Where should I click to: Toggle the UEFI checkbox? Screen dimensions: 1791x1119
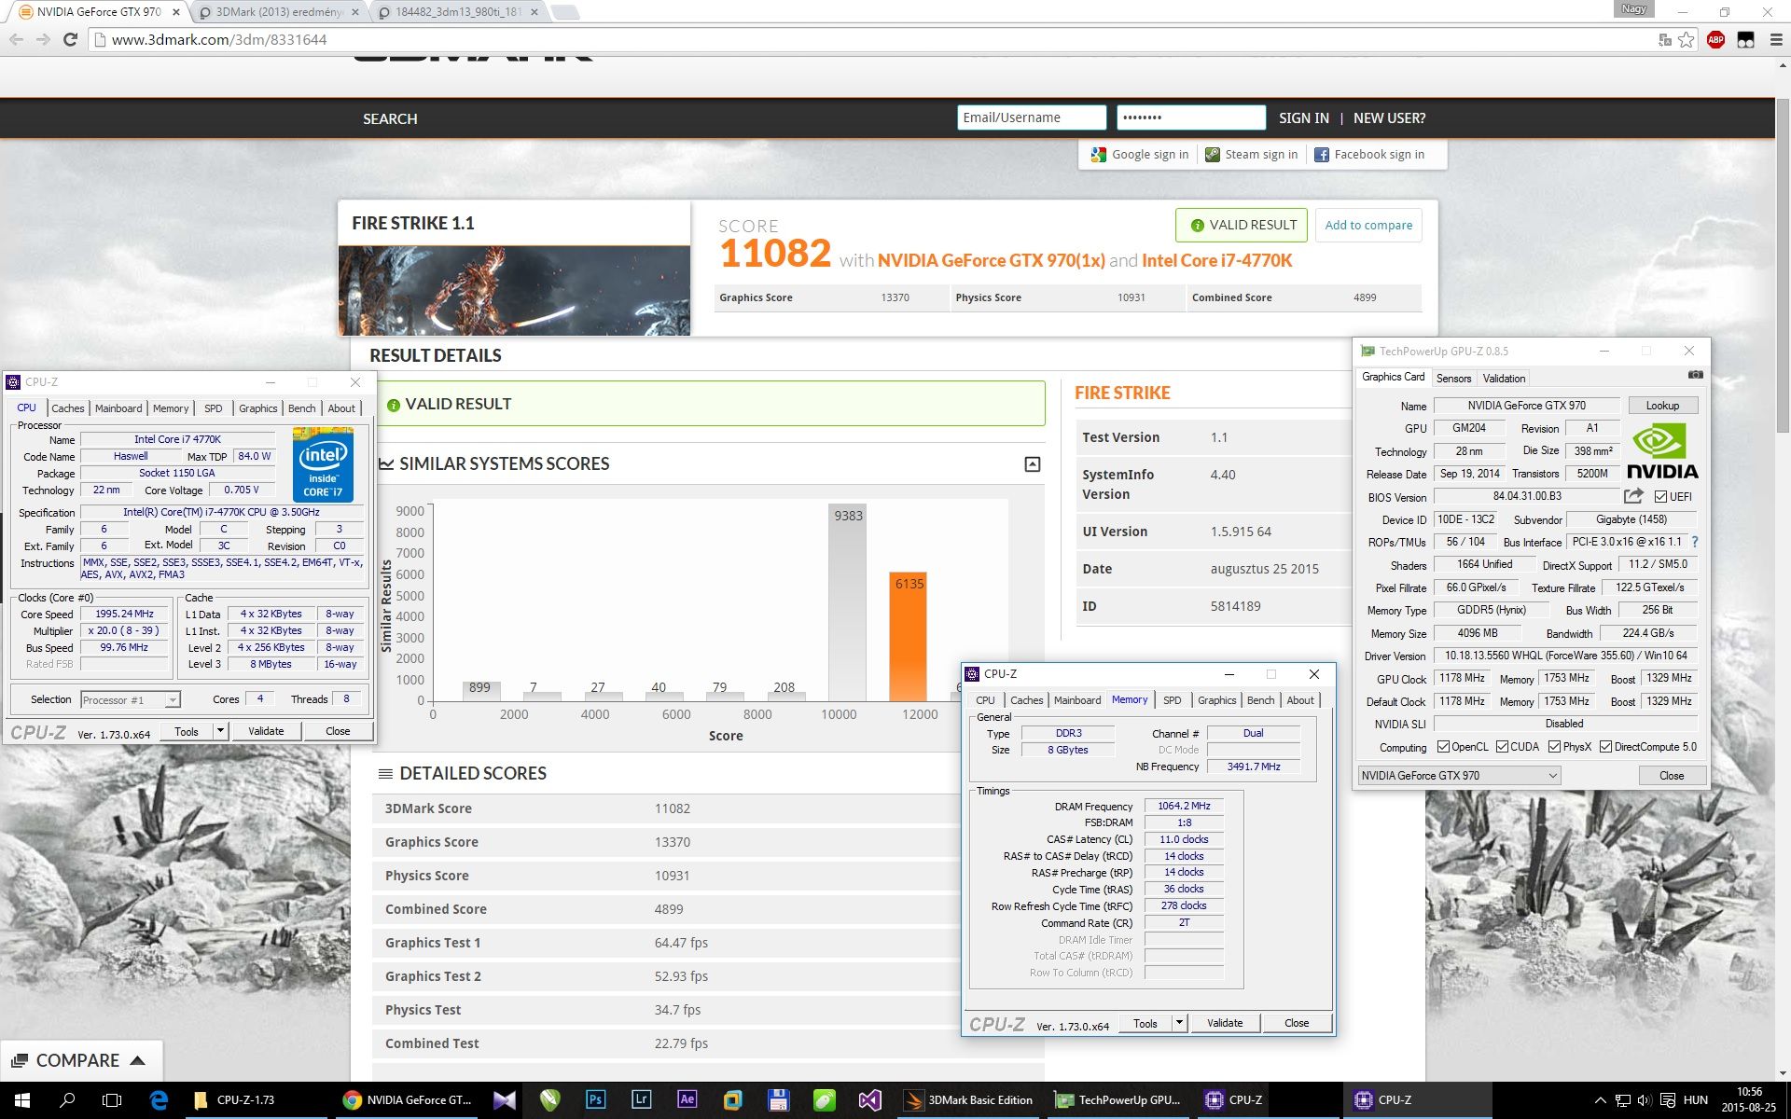click(x=1660, y=497)
